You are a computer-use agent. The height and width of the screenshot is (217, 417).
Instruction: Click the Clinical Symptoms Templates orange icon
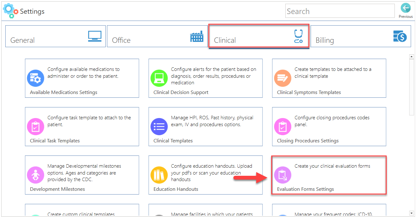point(283,78)
